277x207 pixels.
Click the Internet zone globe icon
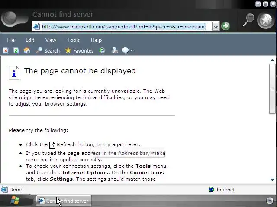211,190
